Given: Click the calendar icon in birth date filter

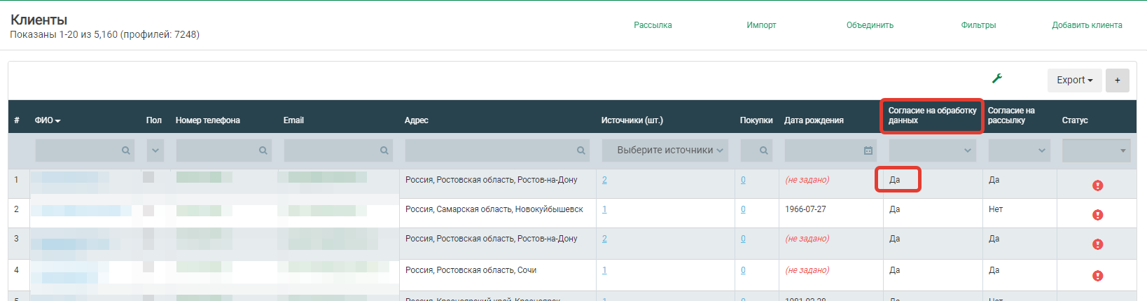Looking at the screenshot, I should (868, 150).
